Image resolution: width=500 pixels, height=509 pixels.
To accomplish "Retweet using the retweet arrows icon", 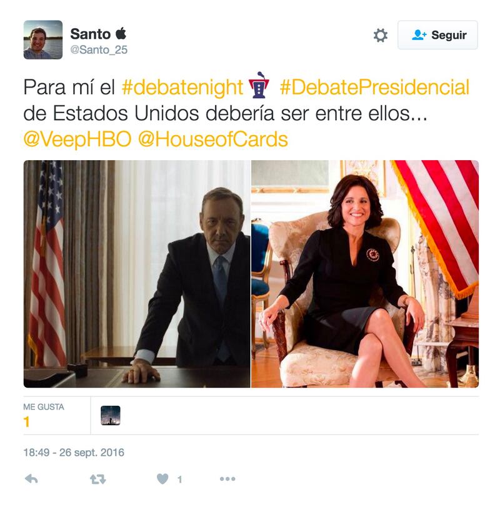I will click(x=97, y=479).
